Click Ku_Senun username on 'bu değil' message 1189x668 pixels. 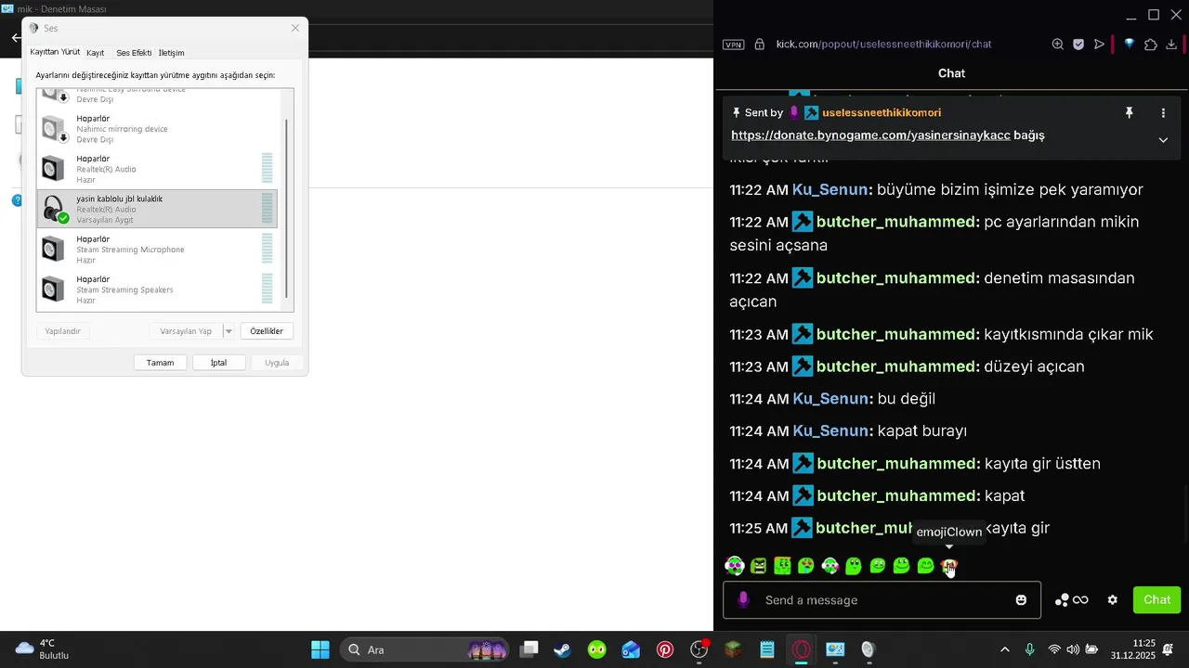[x=831, y=399]
